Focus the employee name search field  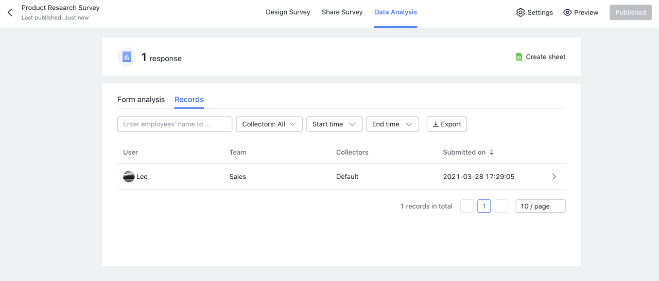[175, 124]
